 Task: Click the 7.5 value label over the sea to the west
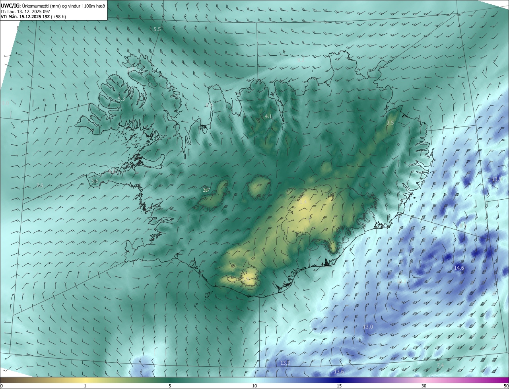[39, 186]
